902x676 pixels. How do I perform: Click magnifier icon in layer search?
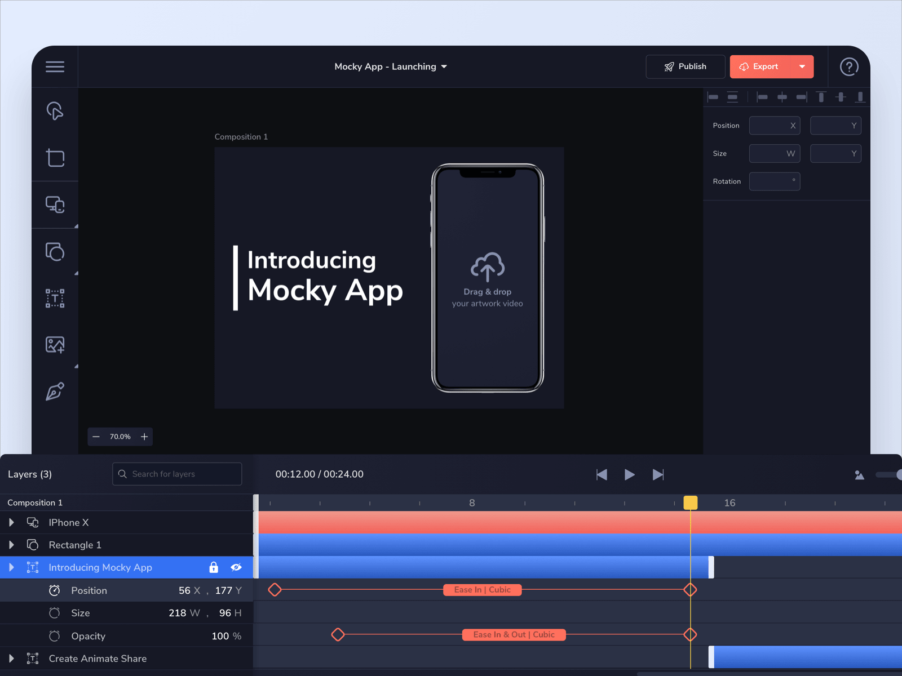click(122, 474)
